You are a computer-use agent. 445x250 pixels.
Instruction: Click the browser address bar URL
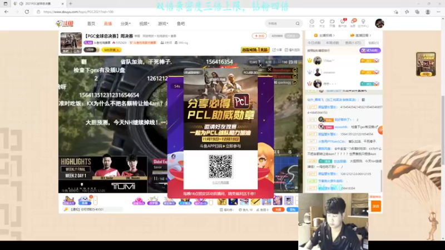[78, 12]
